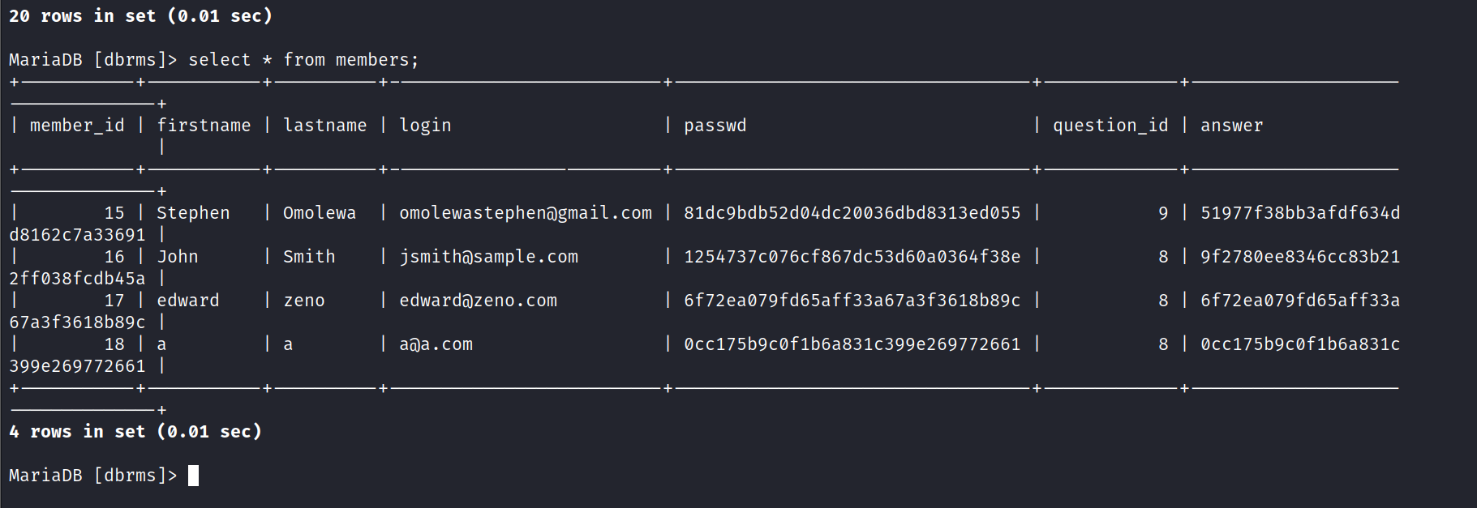
Task: Click the 'select * from members;' command text
Action: pos(303,60)
